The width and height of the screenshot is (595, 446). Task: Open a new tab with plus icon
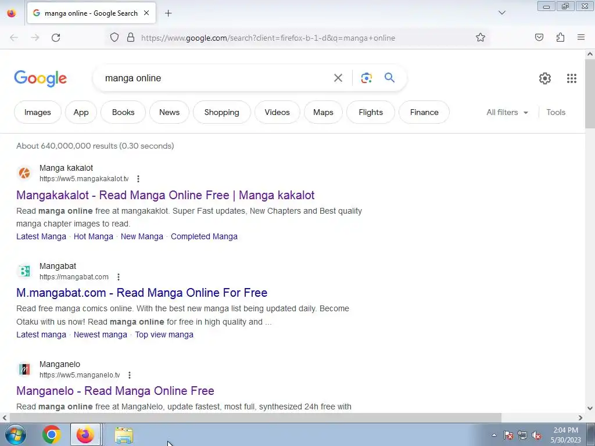tap(168, 13)
